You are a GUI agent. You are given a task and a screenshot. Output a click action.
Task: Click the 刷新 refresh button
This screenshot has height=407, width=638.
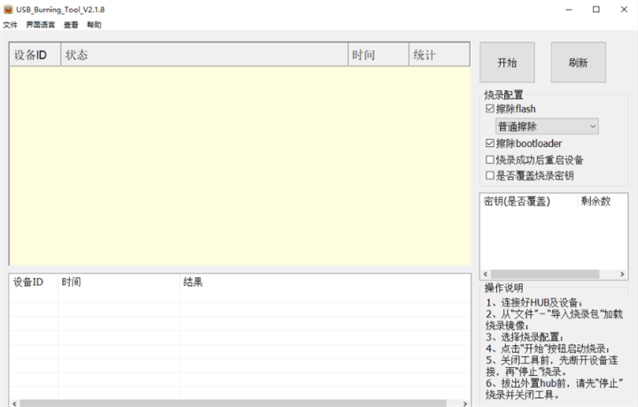[578, 63]
